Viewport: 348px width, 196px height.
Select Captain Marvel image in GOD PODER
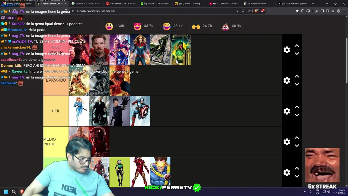(140, 50)
